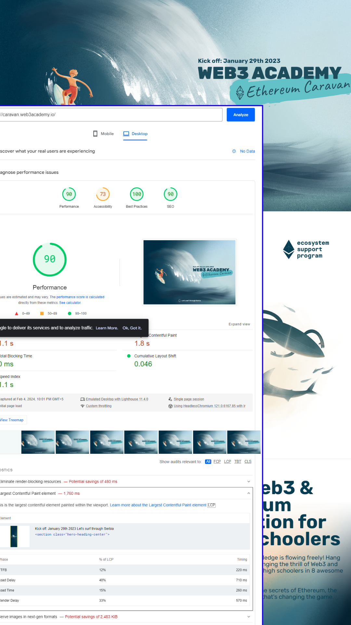
Task: Collapse Largest Contentful Paint element audit chevron
Action: pyautogui.click(x=249, y=493)
